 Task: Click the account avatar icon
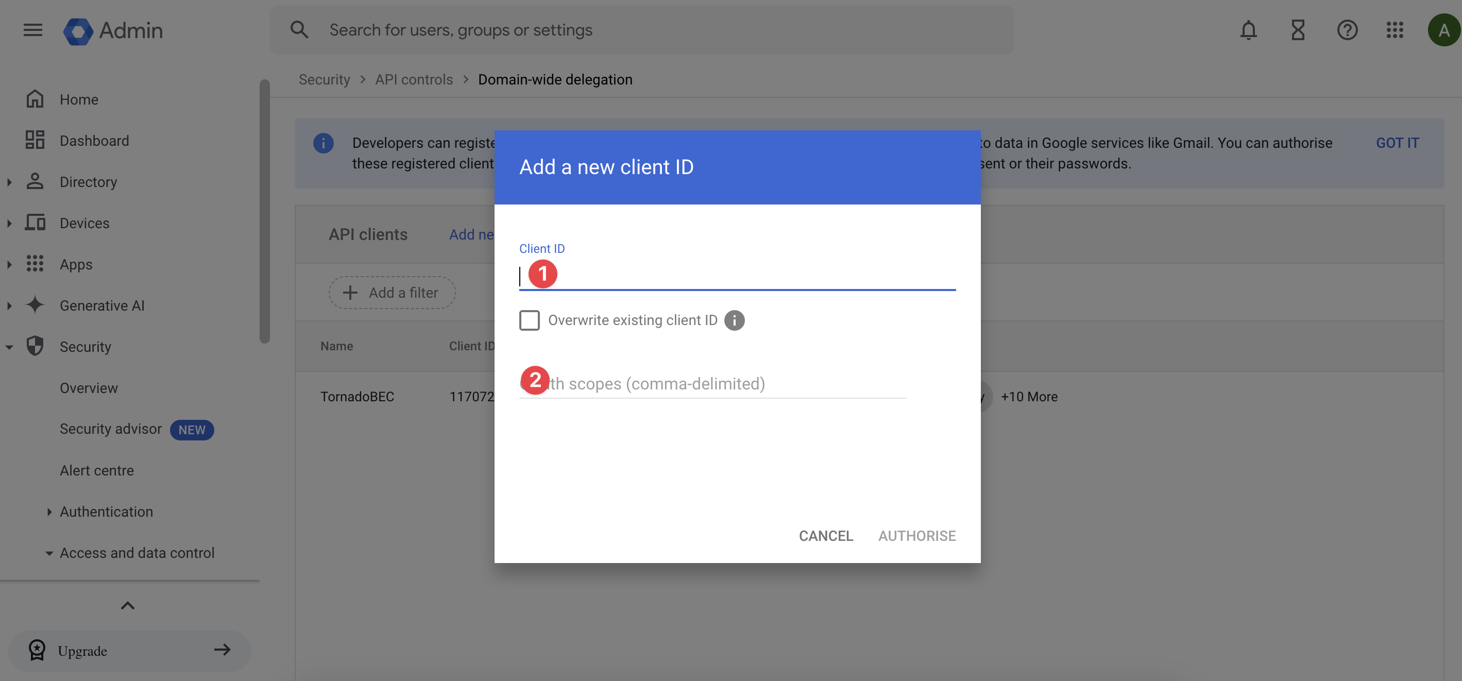[1443, 30]
